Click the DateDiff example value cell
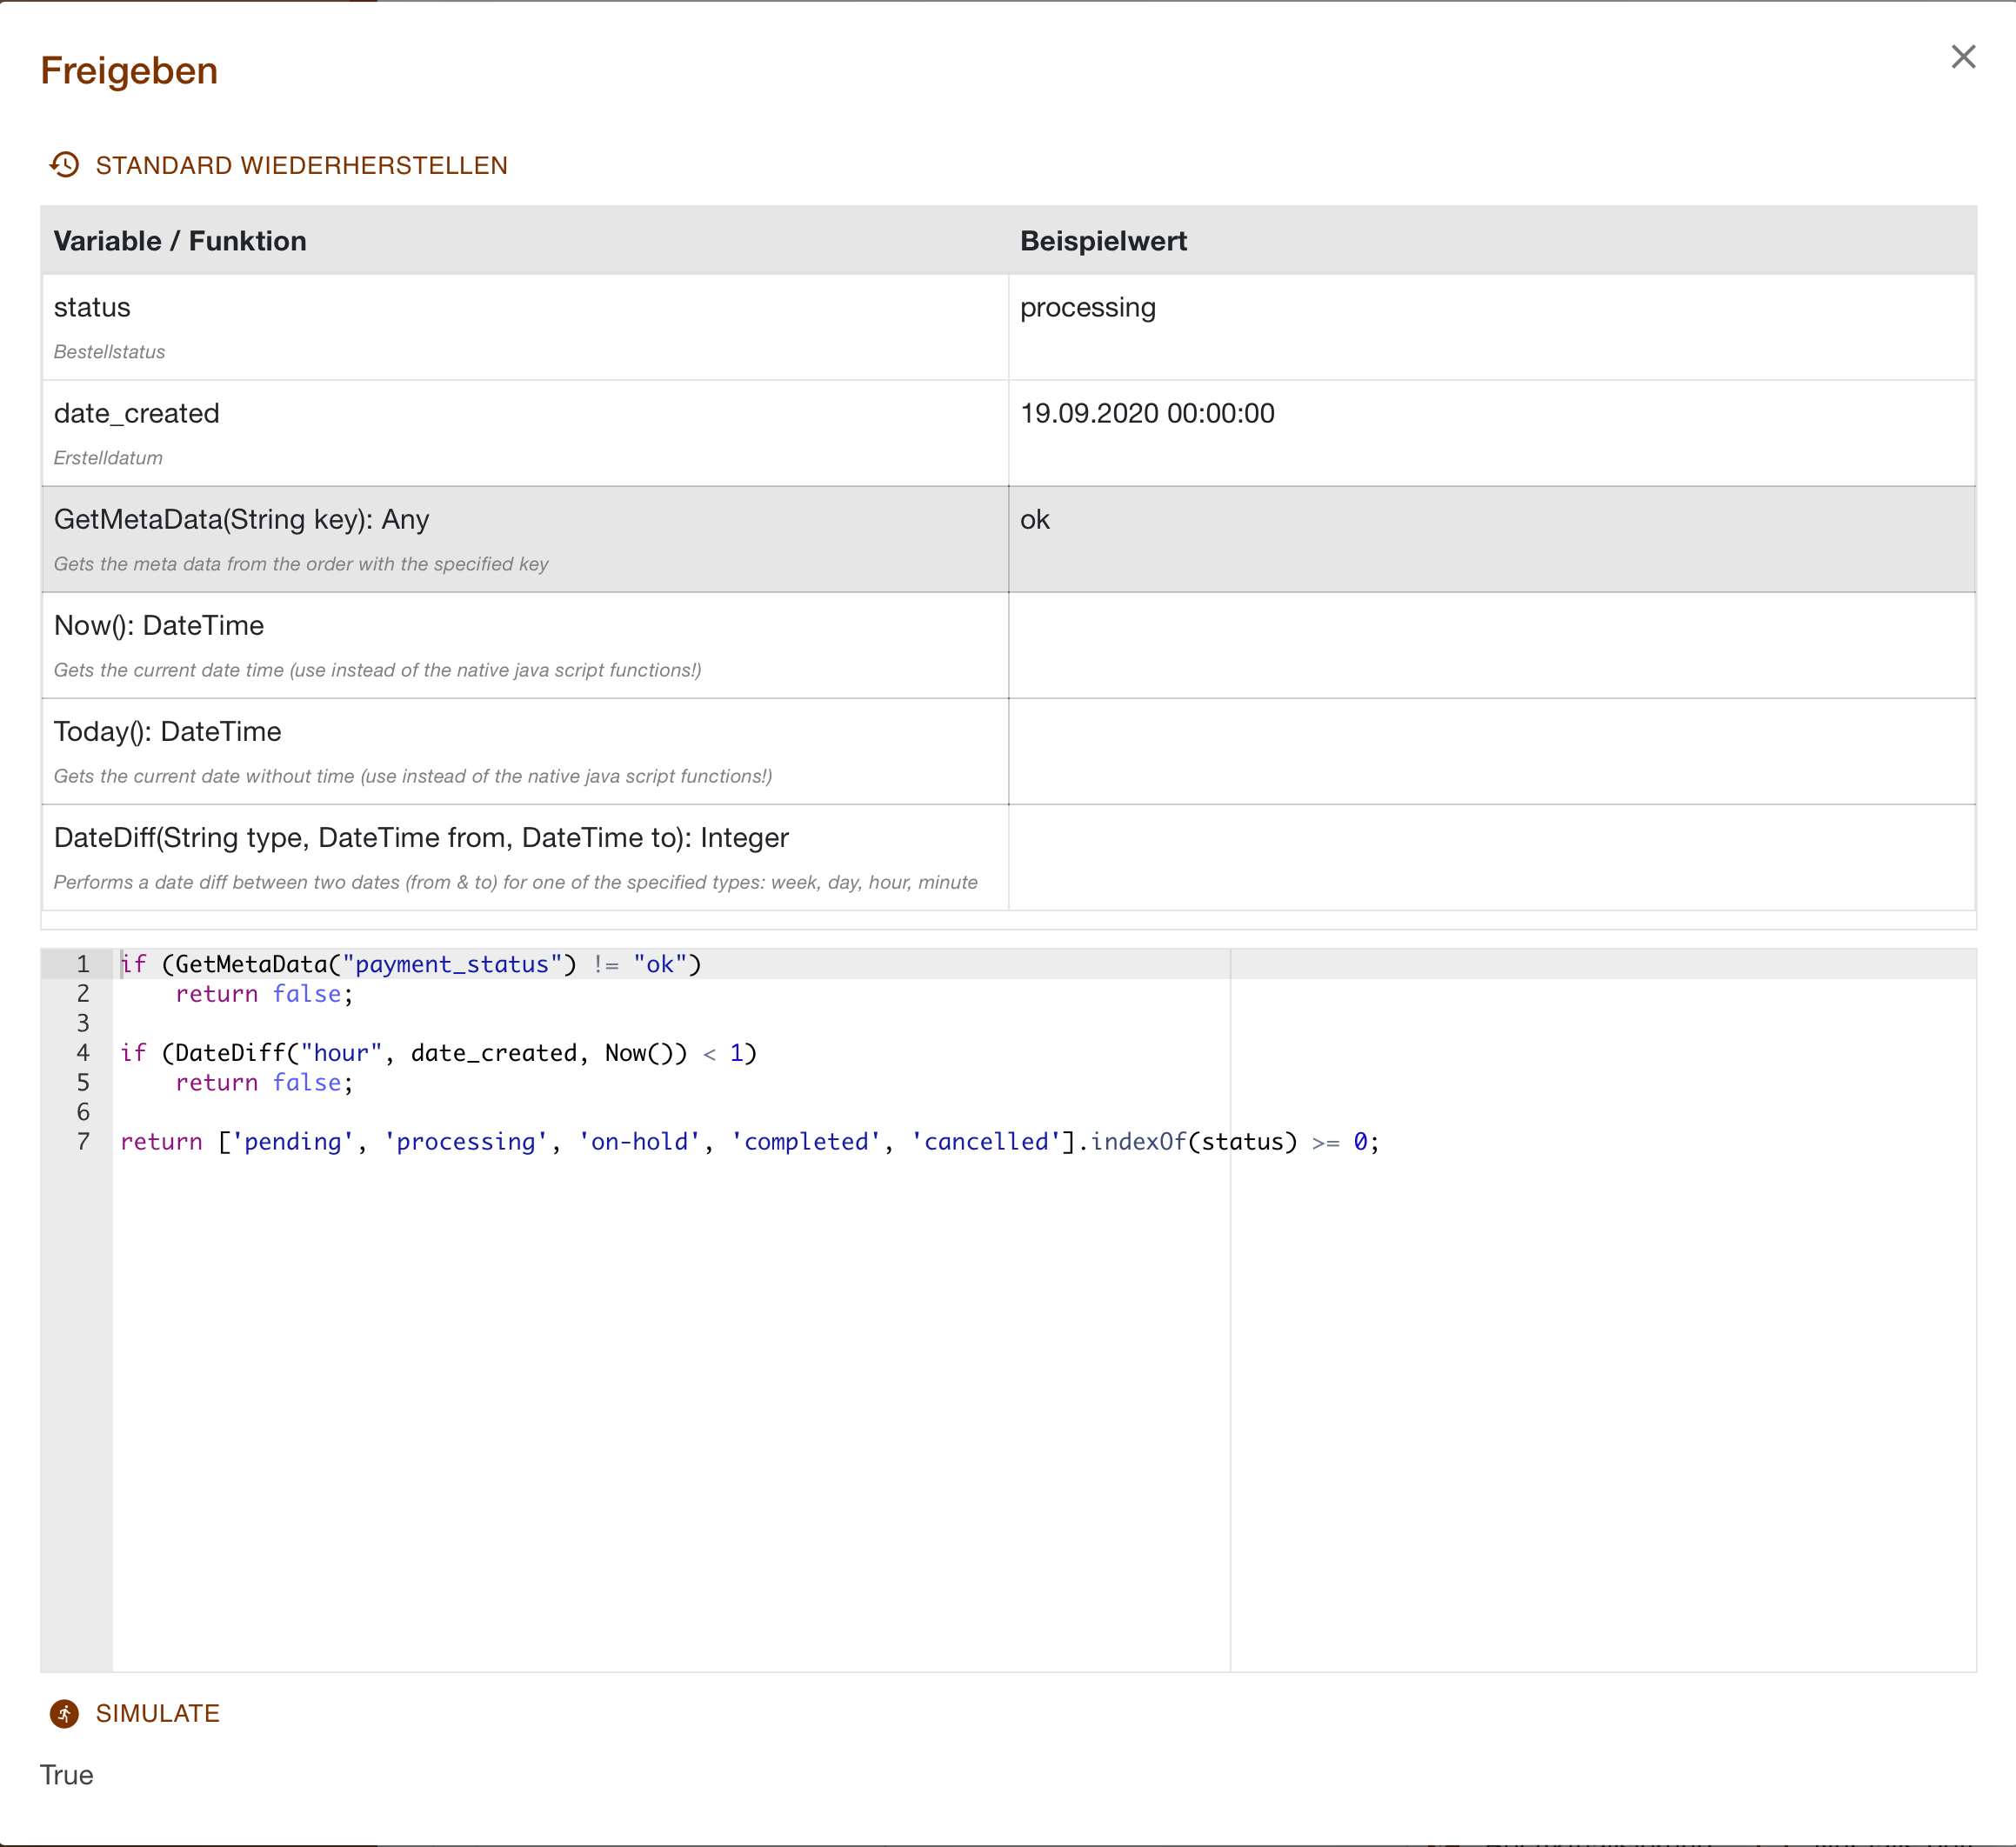The width and height of the screenshot is (2016, 1847). point(1492,857)
